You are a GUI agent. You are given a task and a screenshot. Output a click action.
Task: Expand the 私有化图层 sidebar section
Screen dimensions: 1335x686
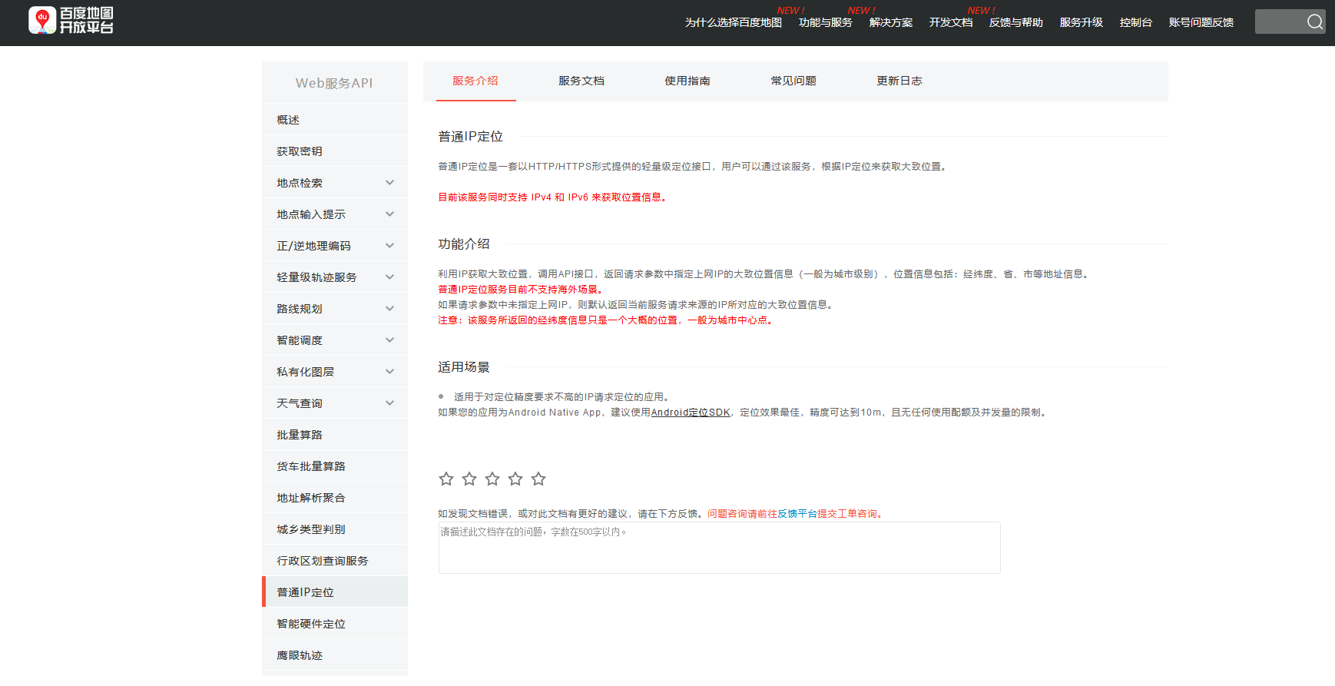335,372
